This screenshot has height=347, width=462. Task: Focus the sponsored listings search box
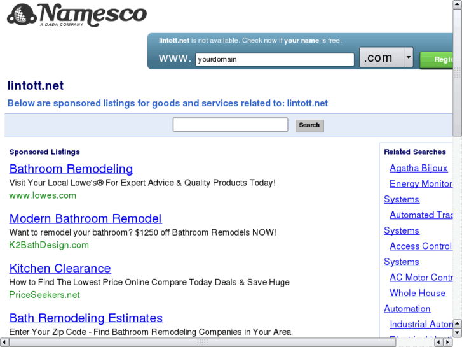(230, 125)
